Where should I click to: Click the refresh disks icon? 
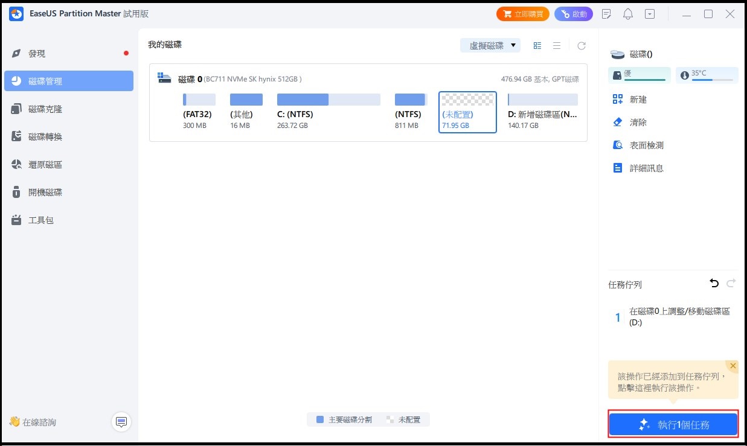coord(581,46)
